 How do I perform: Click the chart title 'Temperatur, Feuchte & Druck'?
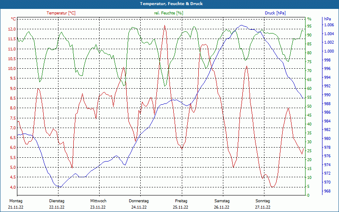pos(171,4)
